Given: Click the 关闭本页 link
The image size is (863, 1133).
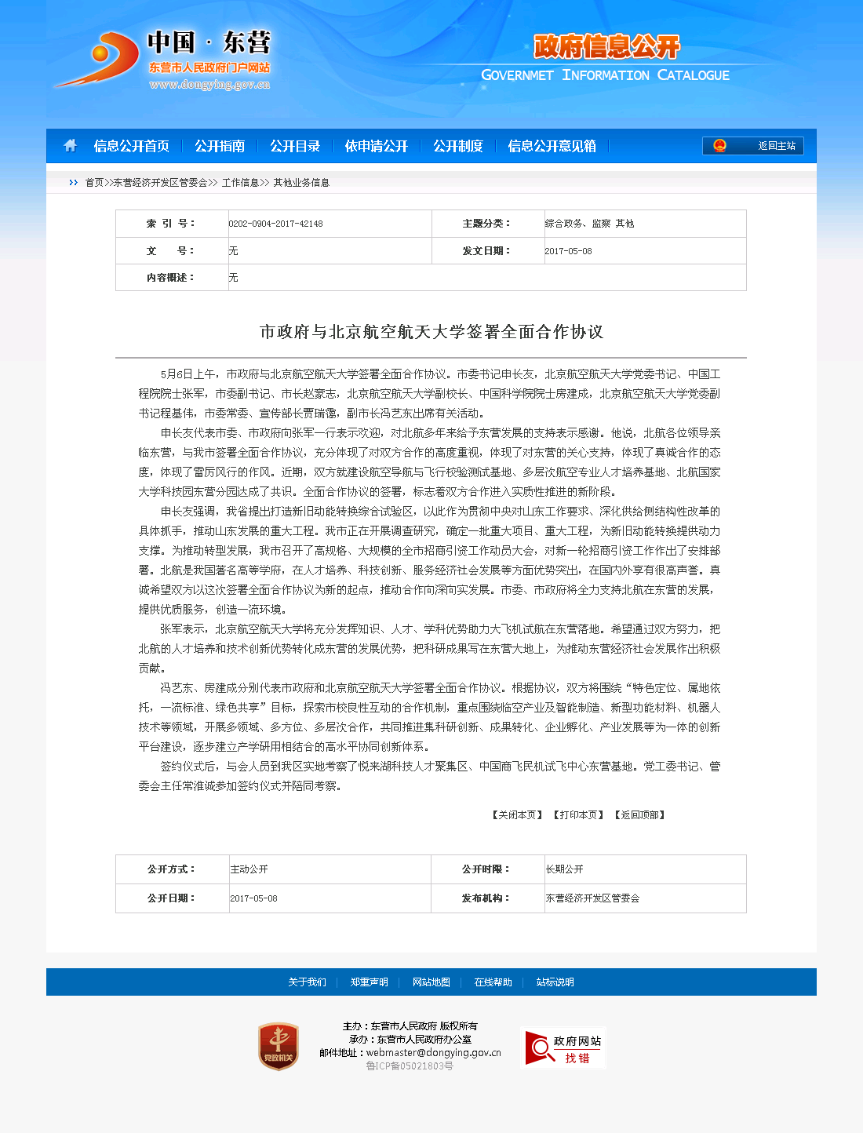Looking at the screenshot, I should click(x=517, y=815).
